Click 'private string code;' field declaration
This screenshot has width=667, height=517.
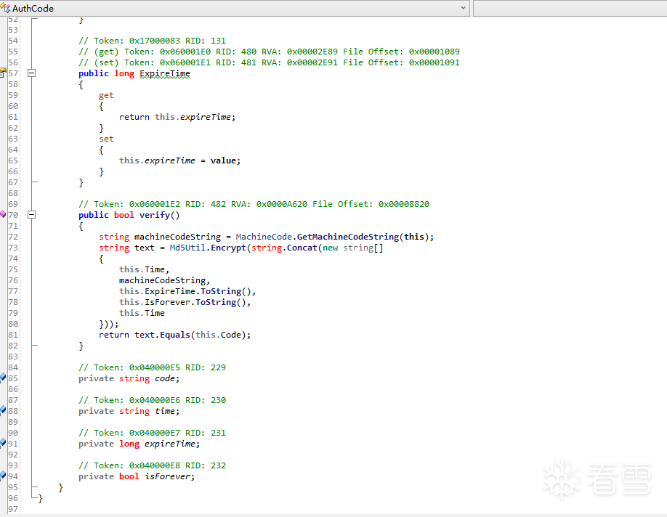[x=129, y=378]
